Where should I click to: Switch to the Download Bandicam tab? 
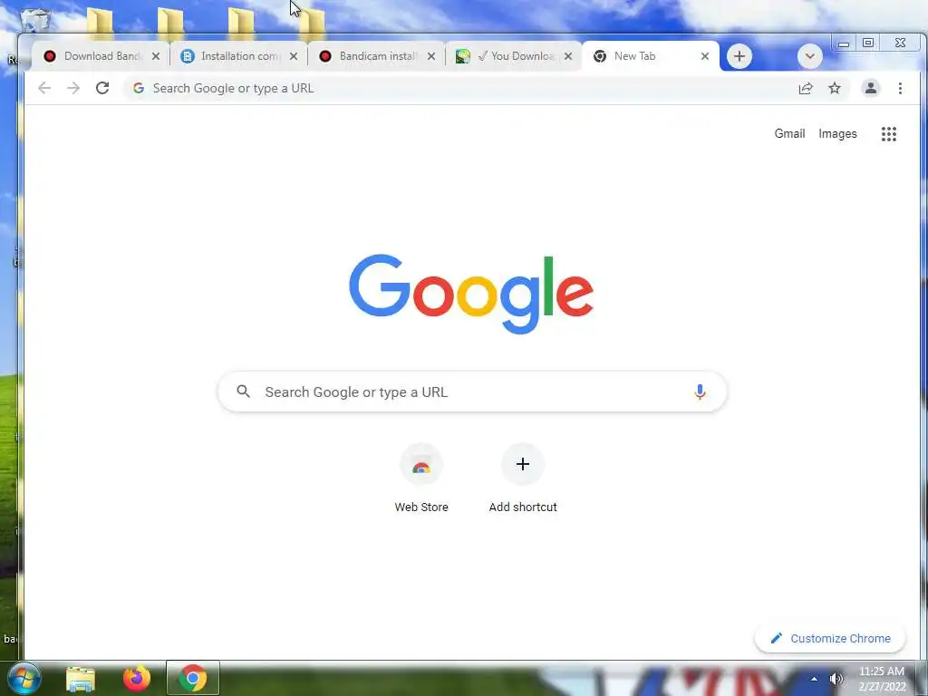tap(101, 56)
